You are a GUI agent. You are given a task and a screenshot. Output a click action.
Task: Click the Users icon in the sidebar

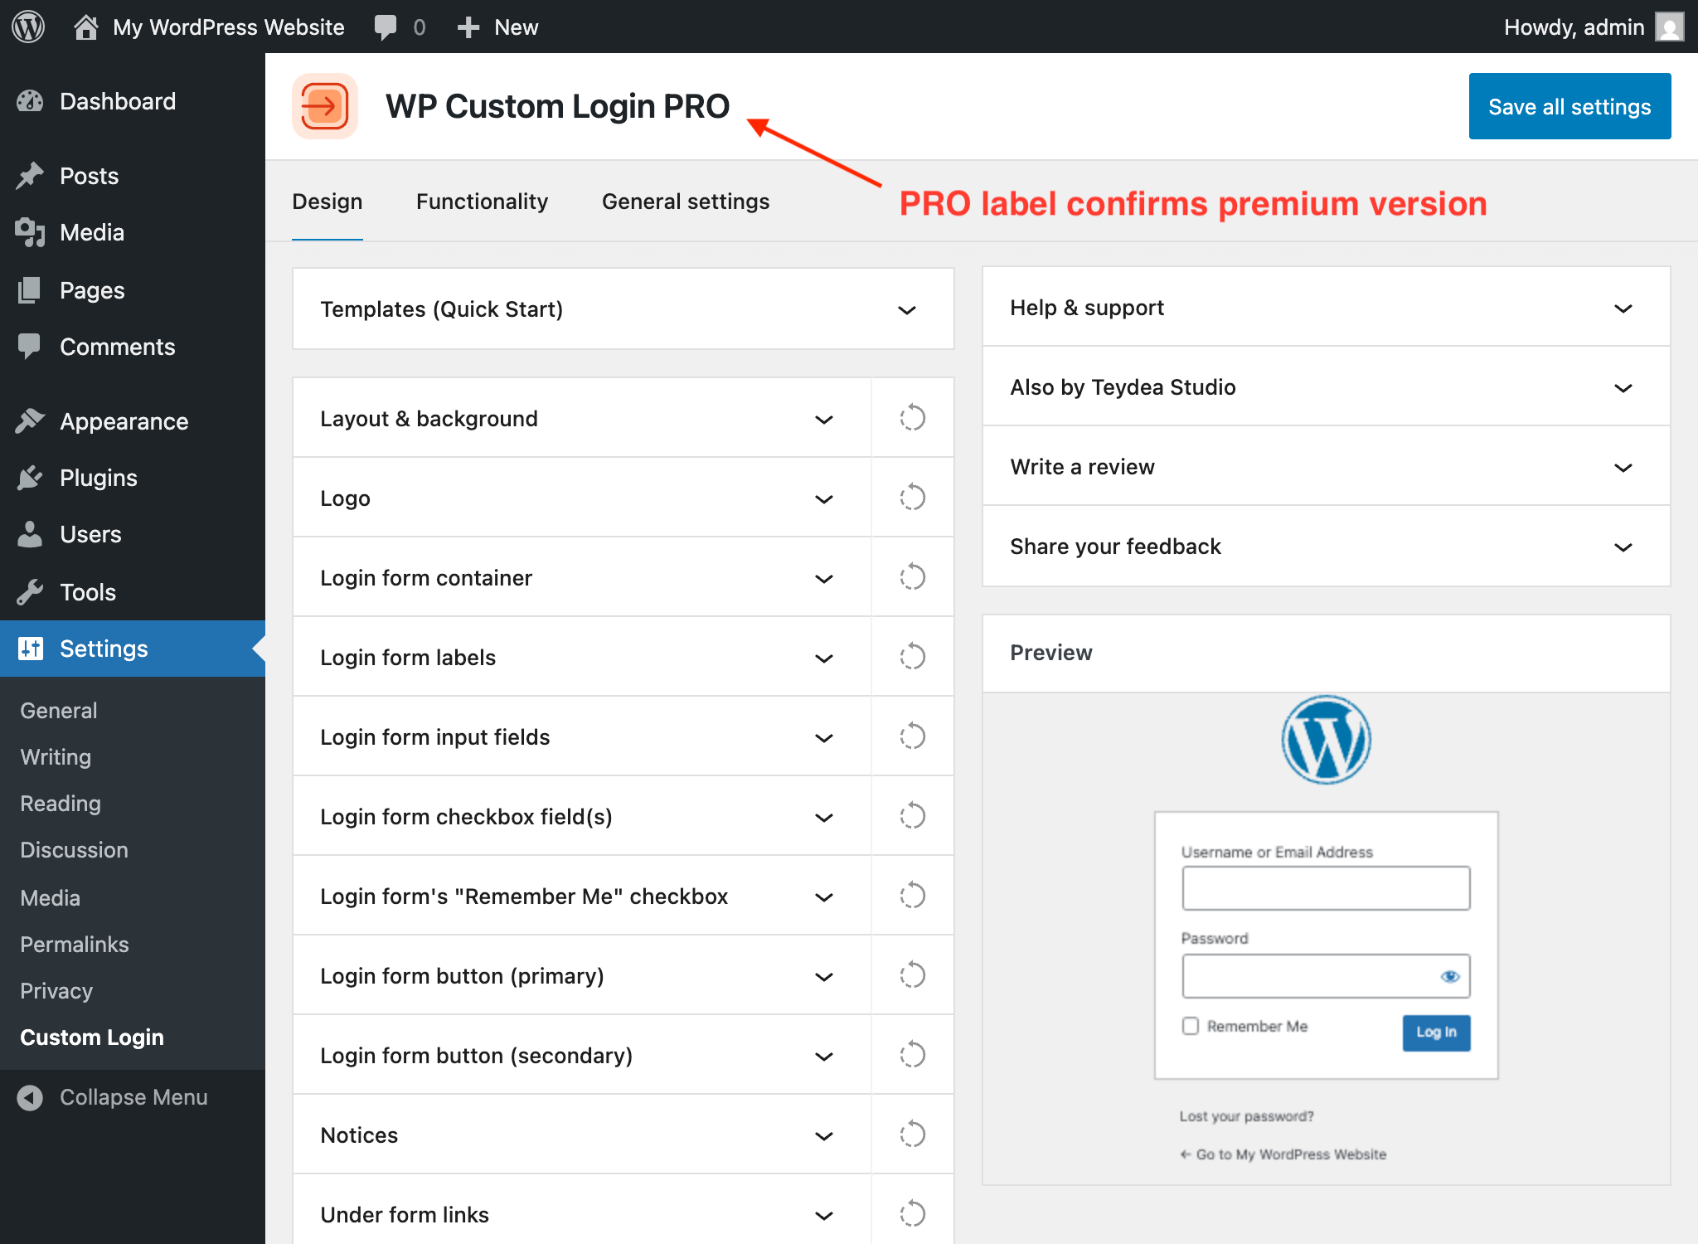click(30, 534)
